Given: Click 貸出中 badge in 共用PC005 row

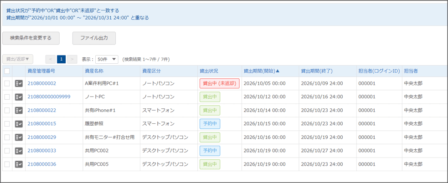Looking at the screenshot, I should coord(210,164).
